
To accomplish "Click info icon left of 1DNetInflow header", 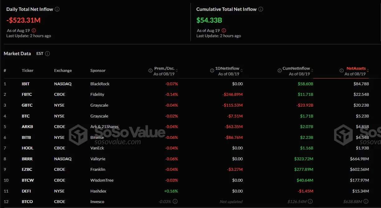I will click(213, 71).
